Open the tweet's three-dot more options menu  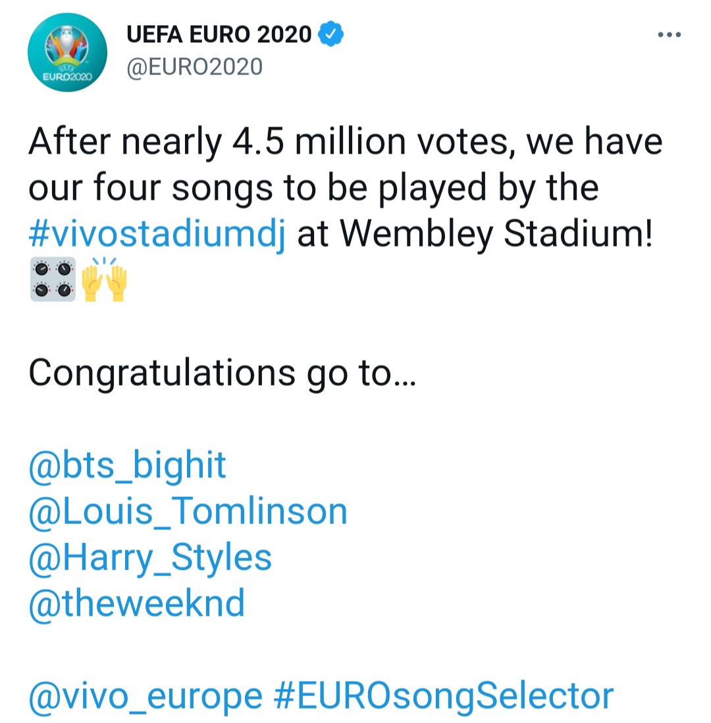[670, 35]
